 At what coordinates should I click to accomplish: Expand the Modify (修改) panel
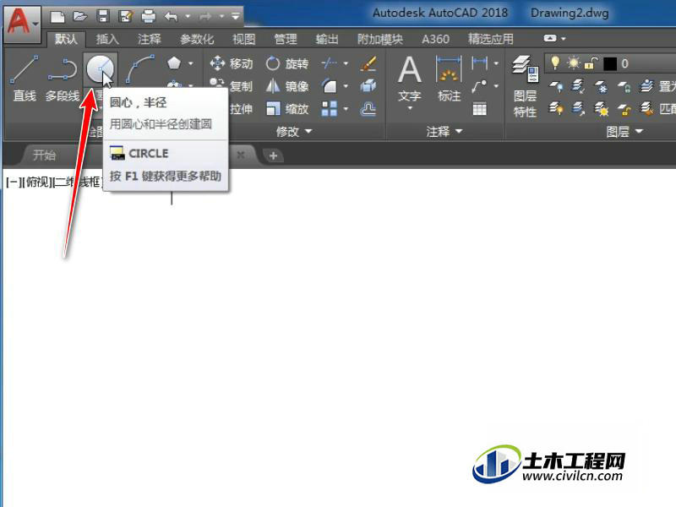pyautogui.click(x=294, y=131)
